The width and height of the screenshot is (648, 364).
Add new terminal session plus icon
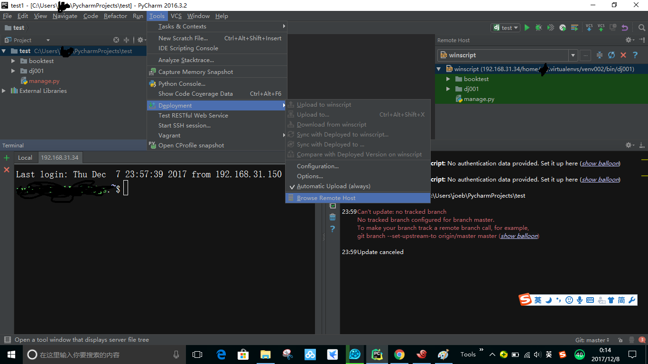pyautogui.click(x=7, y=158)
